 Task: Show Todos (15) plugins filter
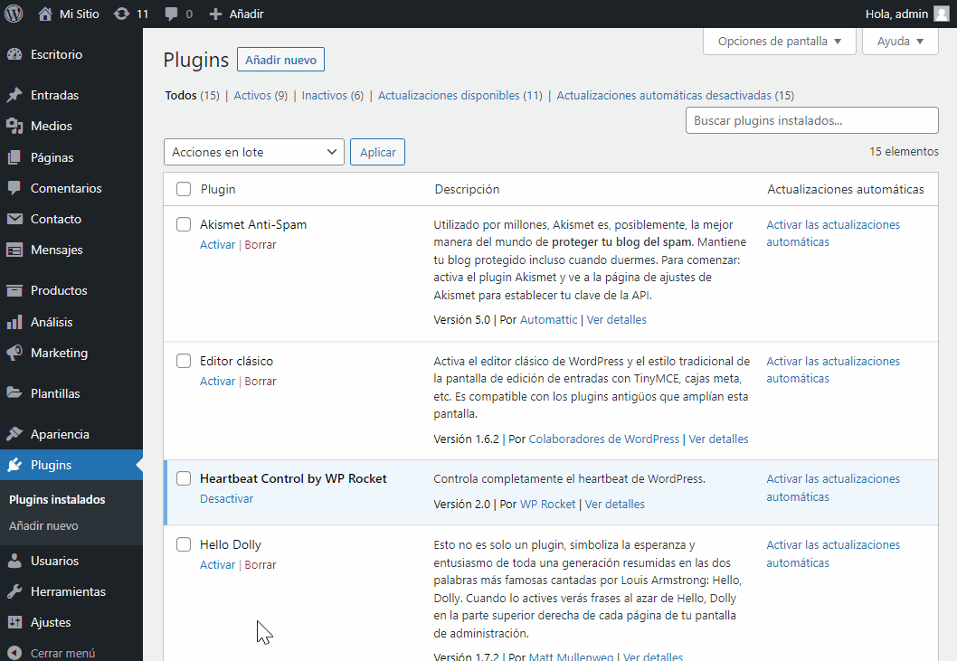(192, 95)
